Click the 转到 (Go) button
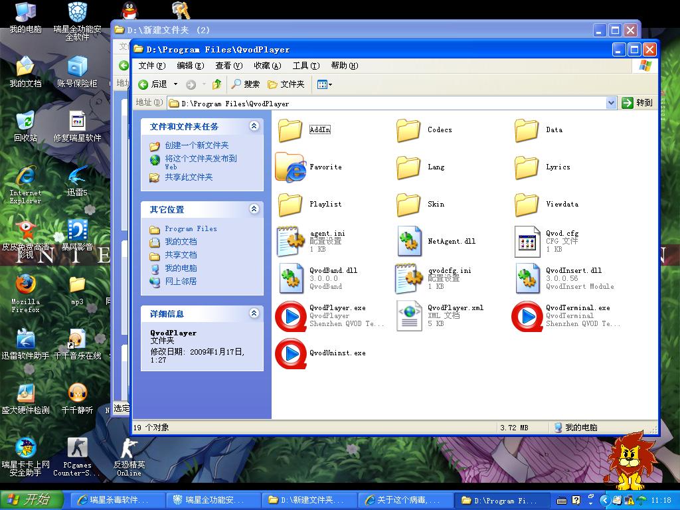Screen dimensions: 680x510 (637, 103)
